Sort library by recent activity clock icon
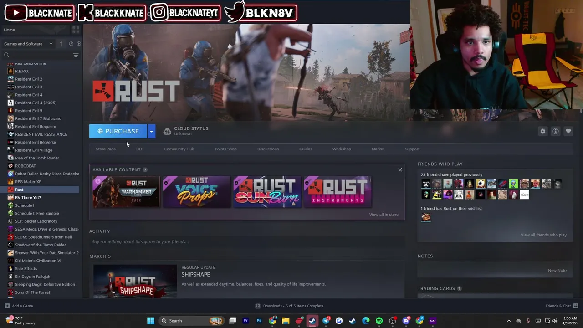Viewport: 583px width, 328px height. [71, 44]
